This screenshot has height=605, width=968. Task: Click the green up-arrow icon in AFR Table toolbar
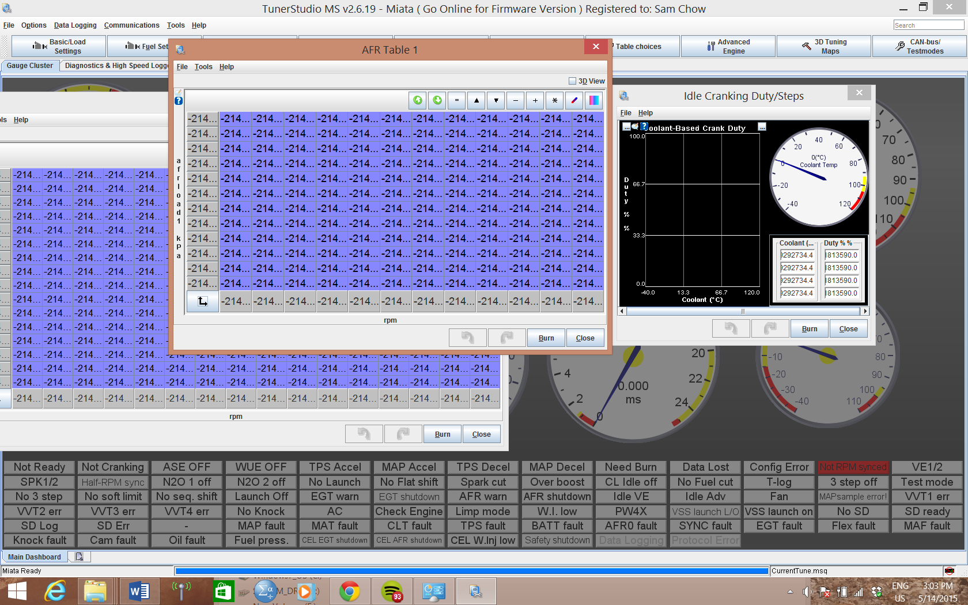(x=418, y=100)
